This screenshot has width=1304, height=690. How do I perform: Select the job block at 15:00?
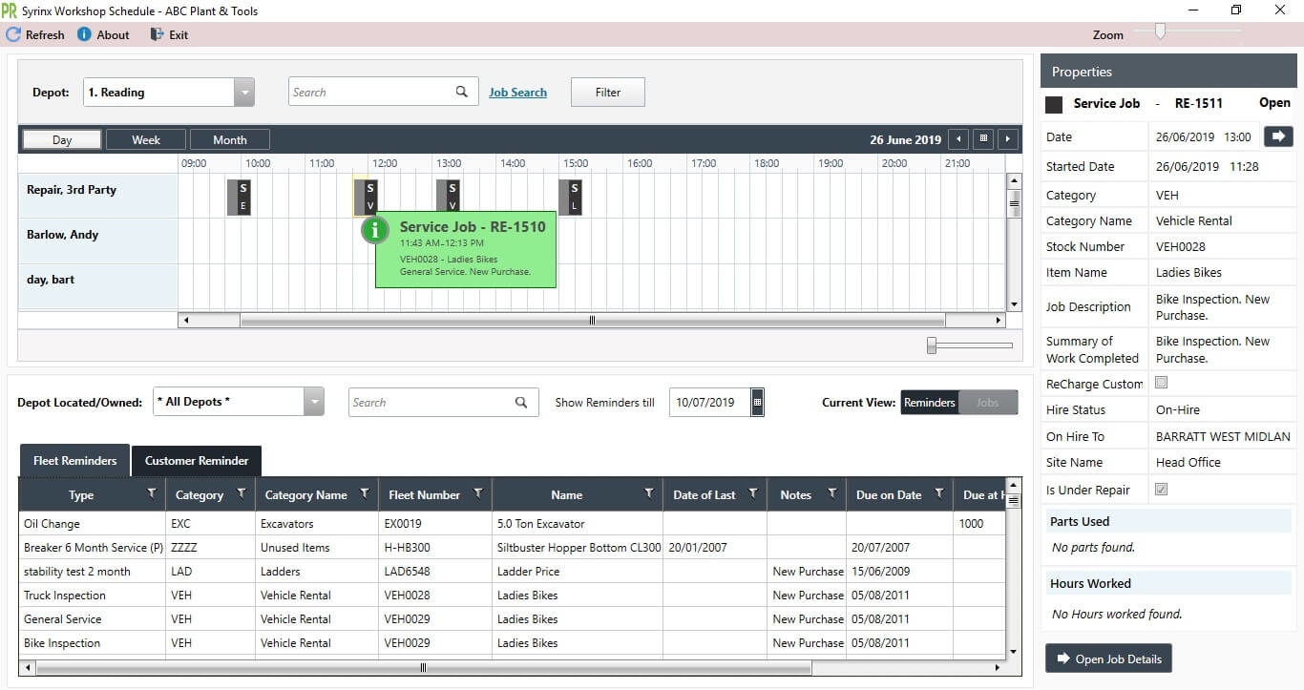[x=570, y=197]
